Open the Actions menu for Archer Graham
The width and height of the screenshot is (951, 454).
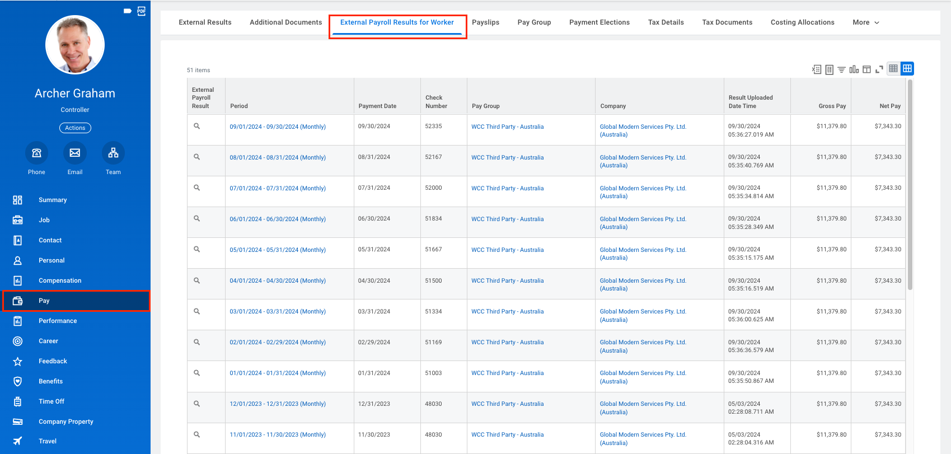(x=75, y=128)
